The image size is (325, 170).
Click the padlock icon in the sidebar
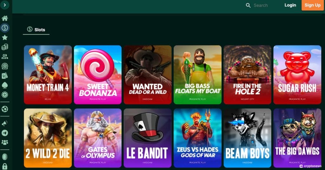(5, 167)
